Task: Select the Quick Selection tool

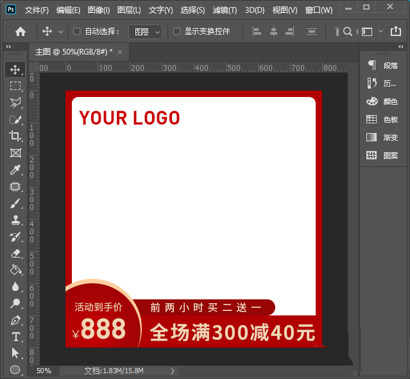Action: [15, 119]
